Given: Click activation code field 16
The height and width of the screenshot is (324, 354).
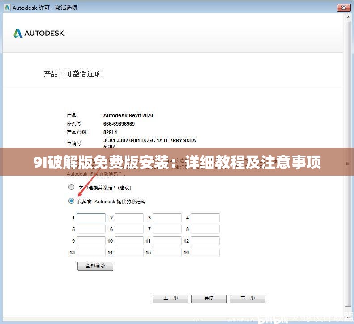Looking at the screenshot, I should coord(205,252).
